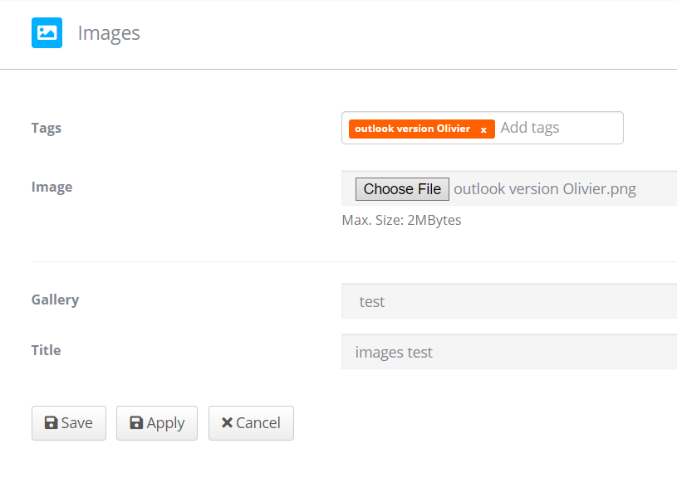Open the file picker with Choose File

402,188
